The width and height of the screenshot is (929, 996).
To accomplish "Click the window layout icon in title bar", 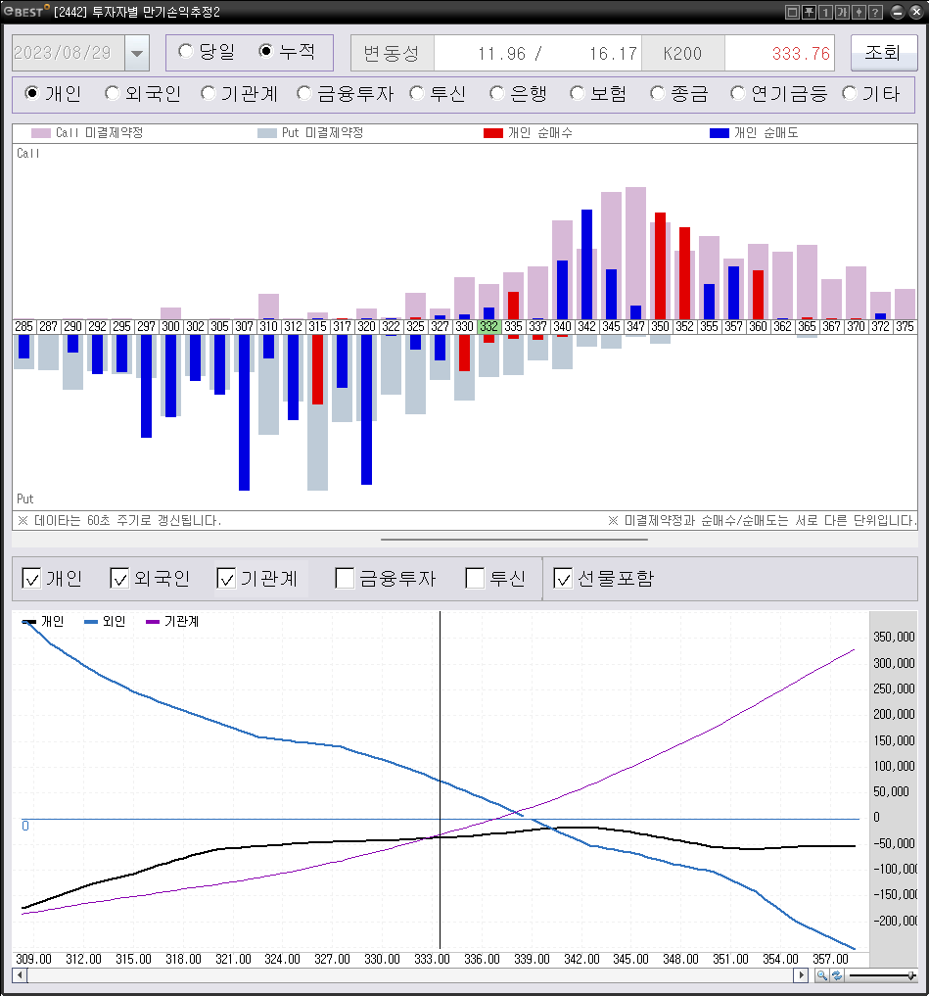I will [x=793, y=12].
